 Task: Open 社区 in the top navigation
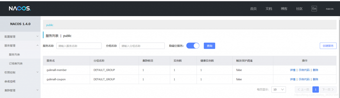pyautogui.click(x=299, y=9)
